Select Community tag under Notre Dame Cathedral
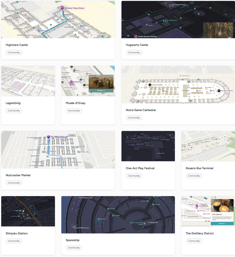This screenshot has width=235, height=257. tap(134, 118)
